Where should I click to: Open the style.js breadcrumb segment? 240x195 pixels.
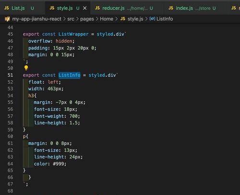point(135,19)
